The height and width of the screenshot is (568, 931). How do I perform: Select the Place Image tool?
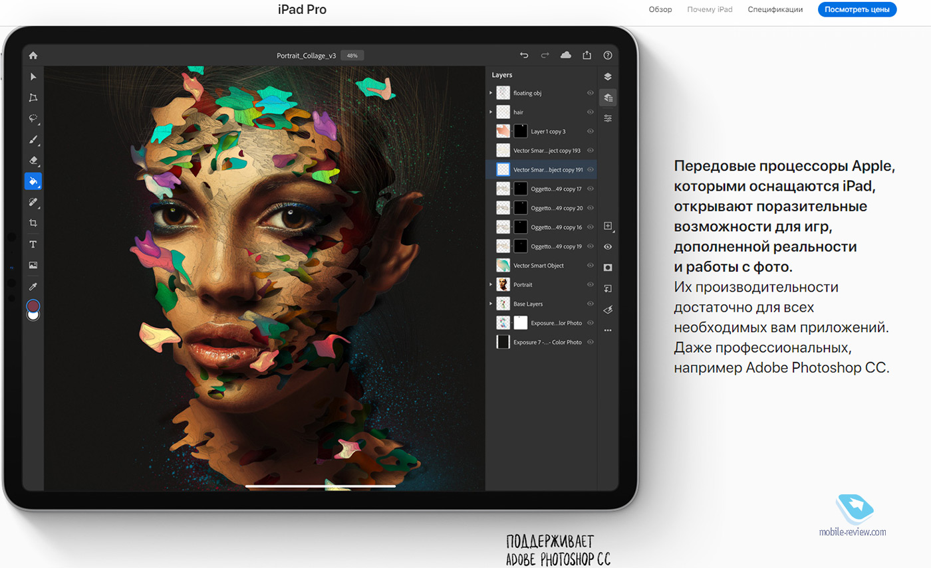[33, 265]
